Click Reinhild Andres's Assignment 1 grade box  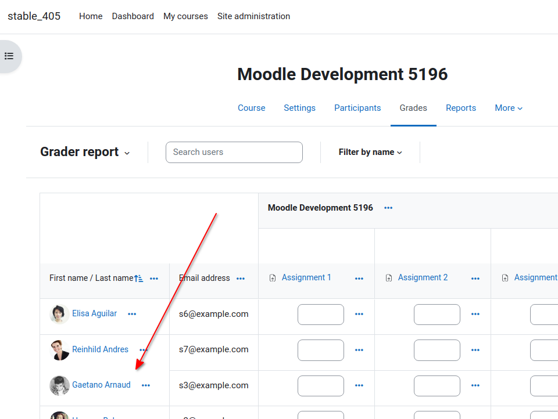click(x=321, y=351)
